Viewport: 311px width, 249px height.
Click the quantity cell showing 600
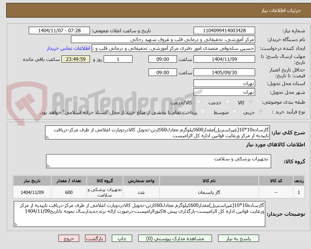[x=69, y=192]
